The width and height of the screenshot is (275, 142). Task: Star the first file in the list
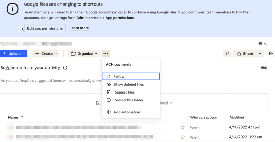[183, 127]
